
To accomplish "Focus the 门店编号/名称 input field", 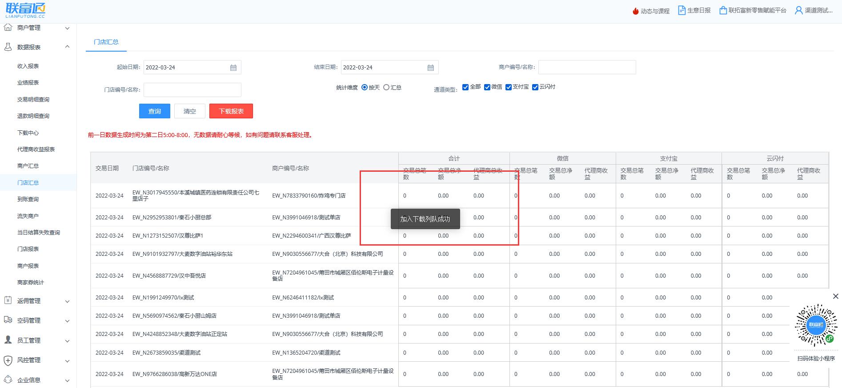I will (192, 90).
